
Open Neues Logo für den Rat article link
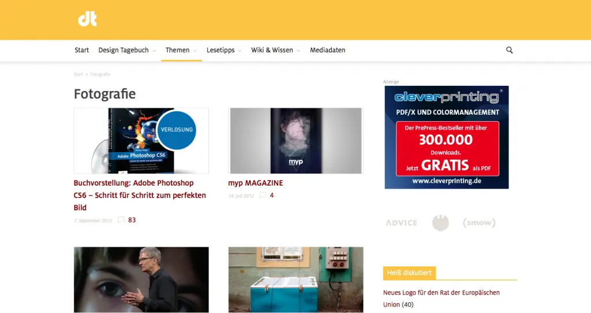click(x=442, y=299)
